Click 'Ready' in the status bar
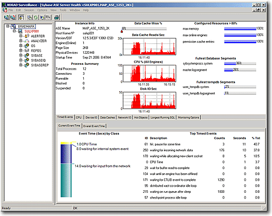This screenshot has height=216, width=272. click(6, 208)
